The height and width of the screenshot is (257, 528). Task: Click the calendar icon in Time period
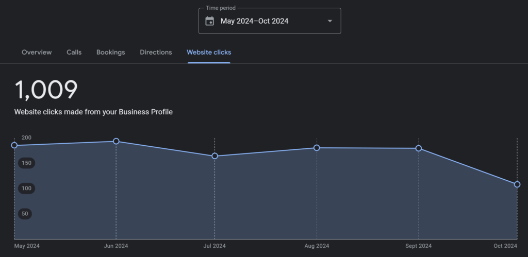[209, 21]
